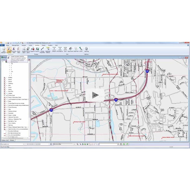Select Parking Lot Road legend entry
Screen dimensions: 190x190
(12, 111)
